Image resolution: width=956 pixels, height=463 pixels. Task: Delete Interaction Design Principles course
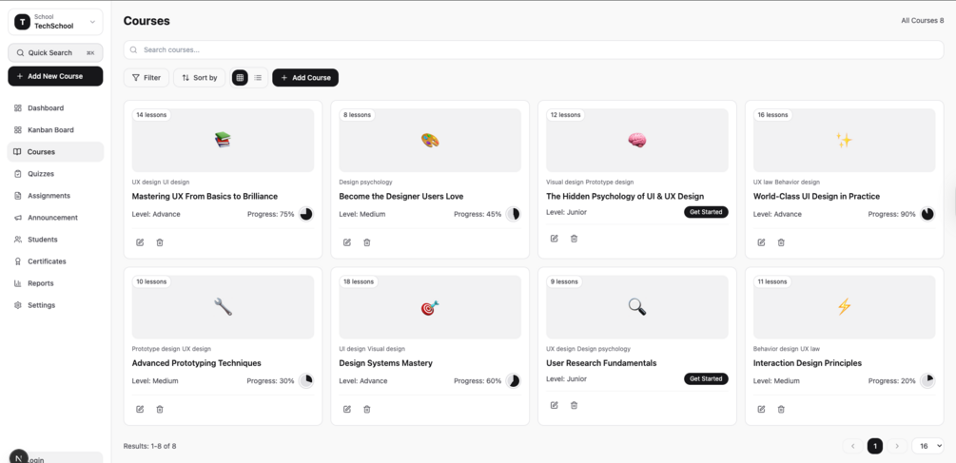point(781,410)
